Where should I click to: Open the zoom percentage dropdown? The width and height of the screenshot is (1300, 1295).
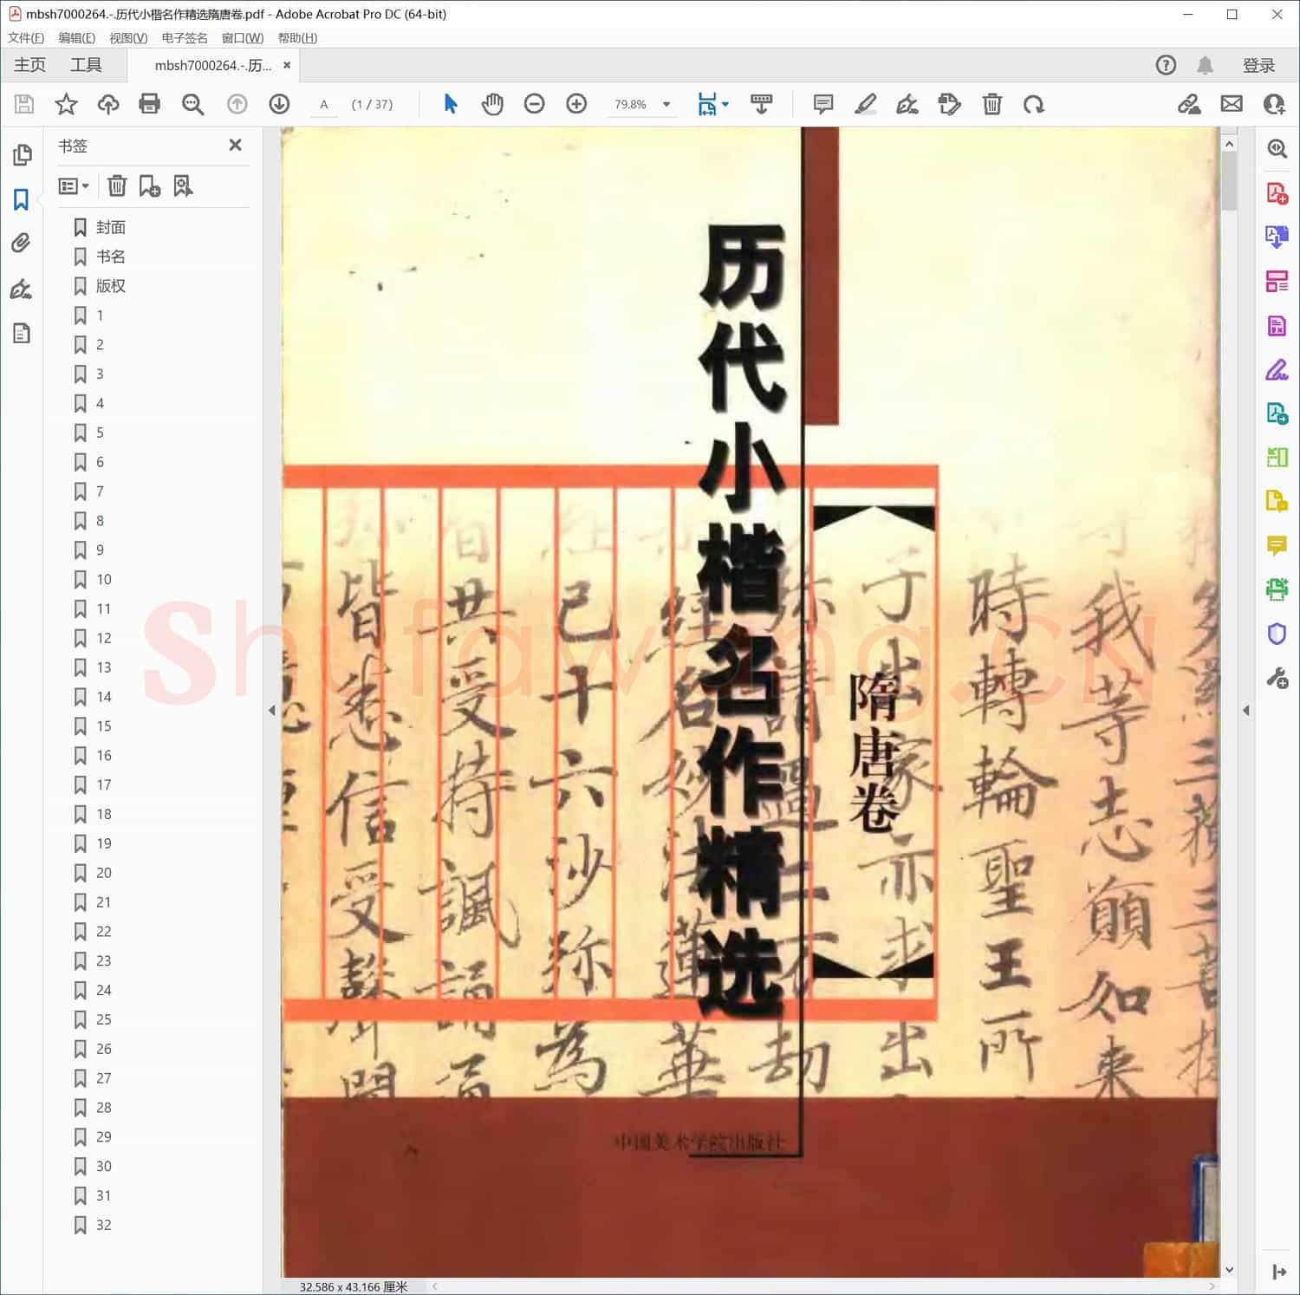[666, 104]
